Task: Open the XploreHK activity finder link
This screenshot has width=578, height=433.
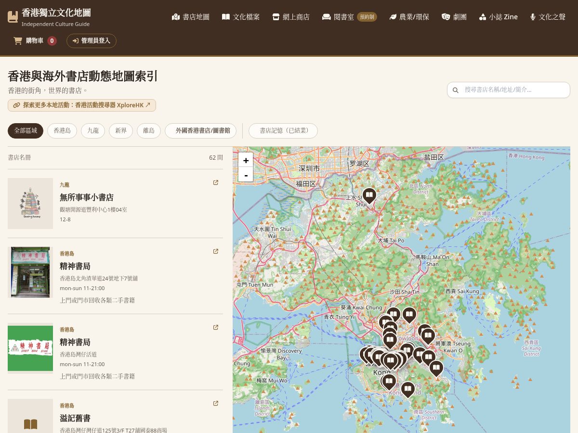Action: [x=82, y=105]
